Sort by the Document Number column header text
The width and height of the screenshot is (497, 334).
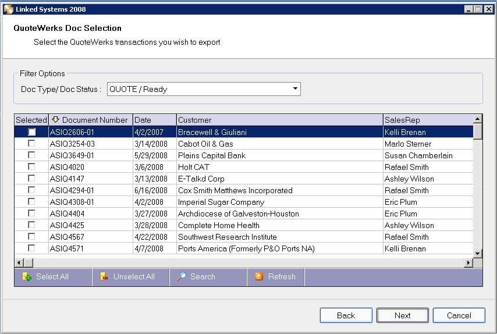point(95,120)
